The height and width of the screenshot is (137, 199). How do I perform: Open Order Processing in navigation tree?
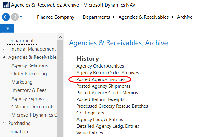[29, 74]
